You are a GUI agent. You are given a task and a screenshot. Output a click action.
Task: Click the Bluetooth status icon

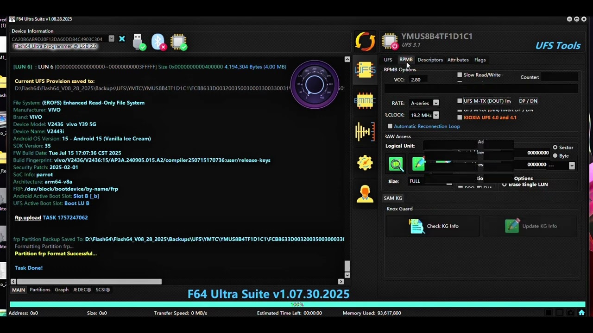click(158, 42)
